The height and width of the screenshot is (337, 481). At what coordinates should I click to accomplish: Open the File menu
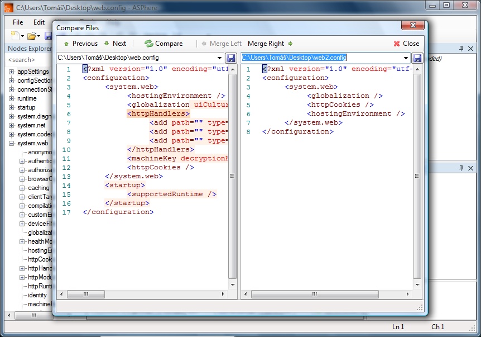(18, 22)
